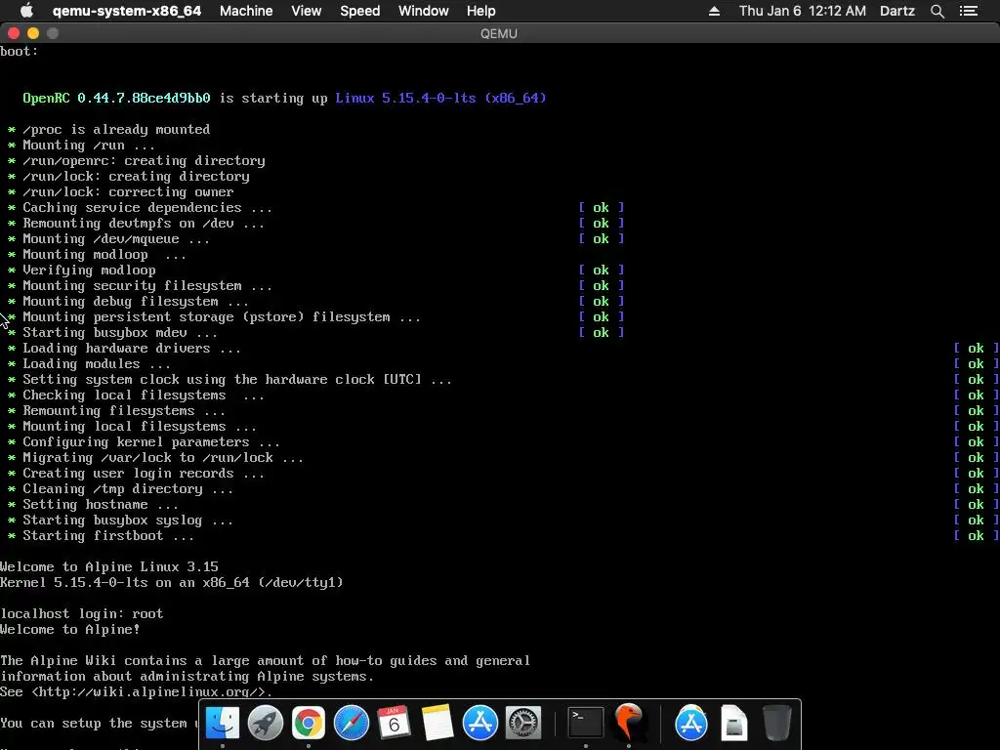Viewport: 1000px width, 750px height.
Task: Open Launchpad from the Dock
Action: tap(266, 723)
